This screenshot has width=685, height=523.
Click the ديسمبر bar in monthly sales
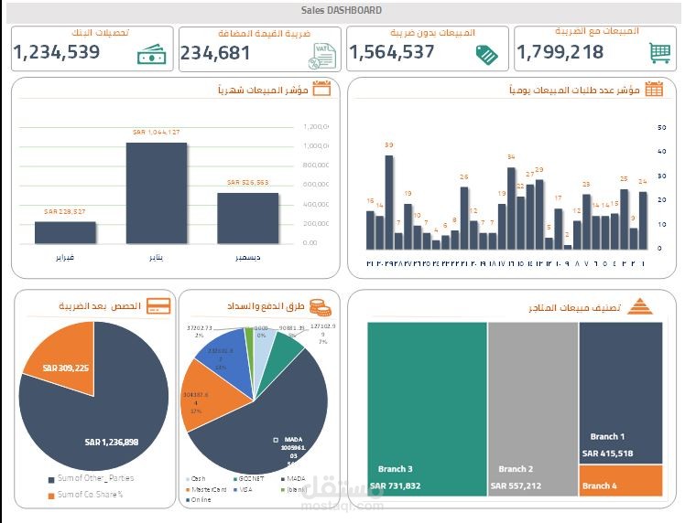[247, 219]
